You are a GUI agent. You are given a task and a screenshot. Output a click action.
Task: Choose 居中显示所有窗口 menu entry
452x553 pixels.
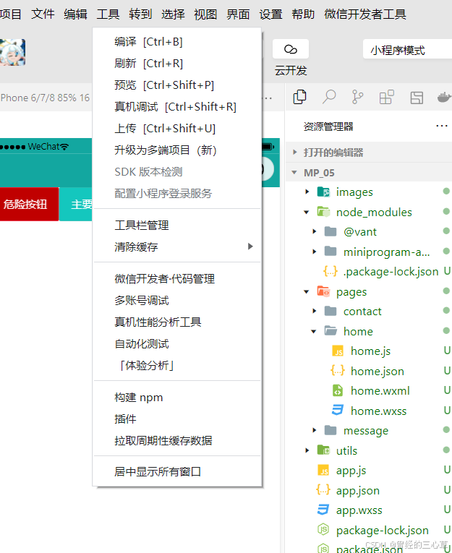click(177, 471)
